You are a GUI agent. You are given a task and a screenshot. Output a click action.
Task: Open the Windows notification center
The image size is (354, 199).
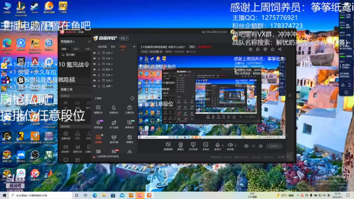[348, 195]
